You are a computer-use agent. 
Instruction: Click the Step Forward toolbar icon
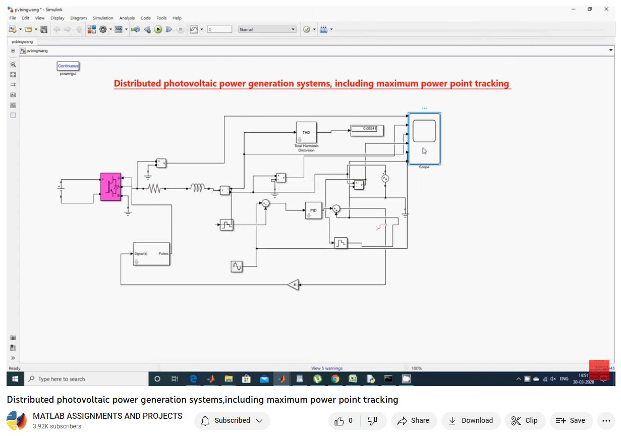169,30
